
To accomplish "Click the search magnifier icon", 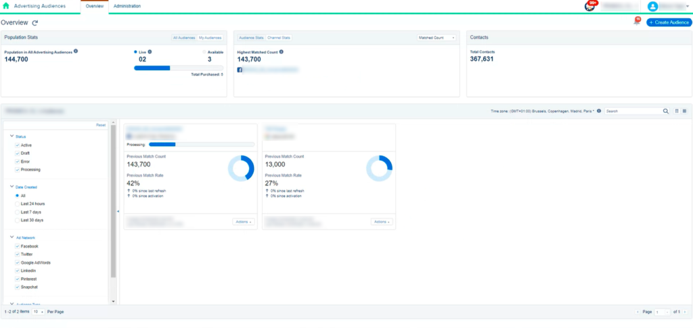I will tap(666, 111).
